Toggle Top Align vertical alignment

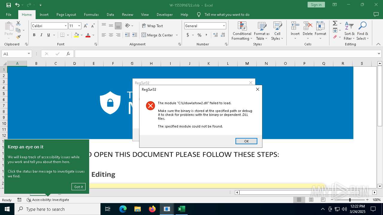104,26
